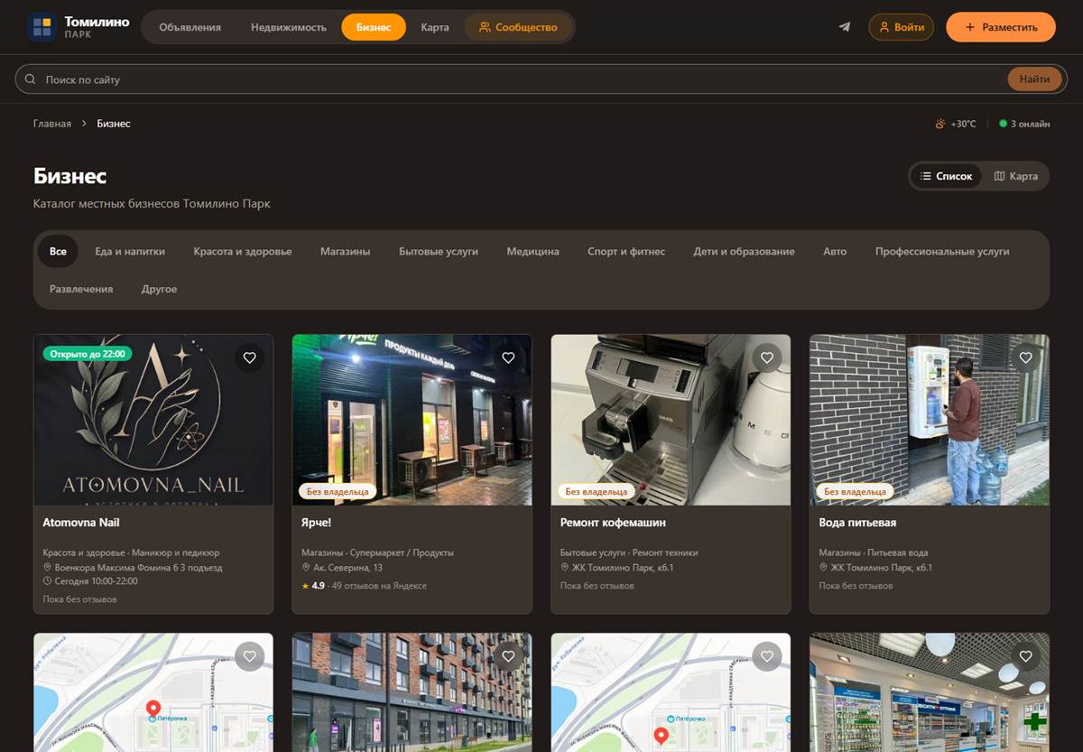The height and width of the screenshot is (752, 1083).
Task: Click the Найти search button
Action: point(1034,79)
